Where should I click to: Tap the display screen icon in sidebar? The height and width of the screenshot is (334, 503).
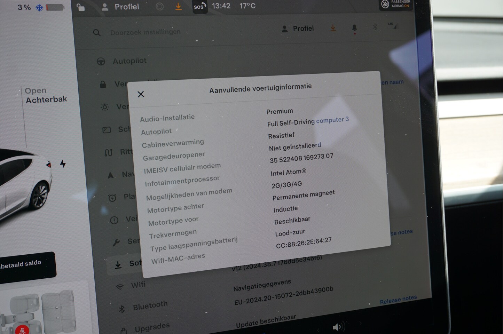[x=107, y=130]
